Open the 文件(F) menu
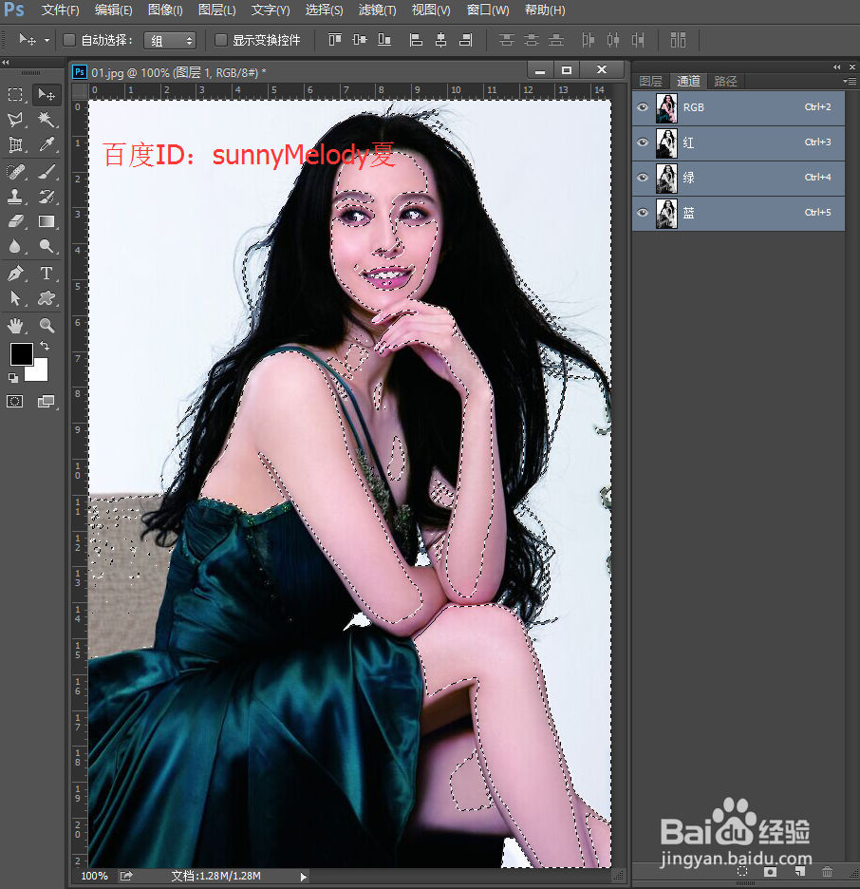 click(x=60, y=10)
